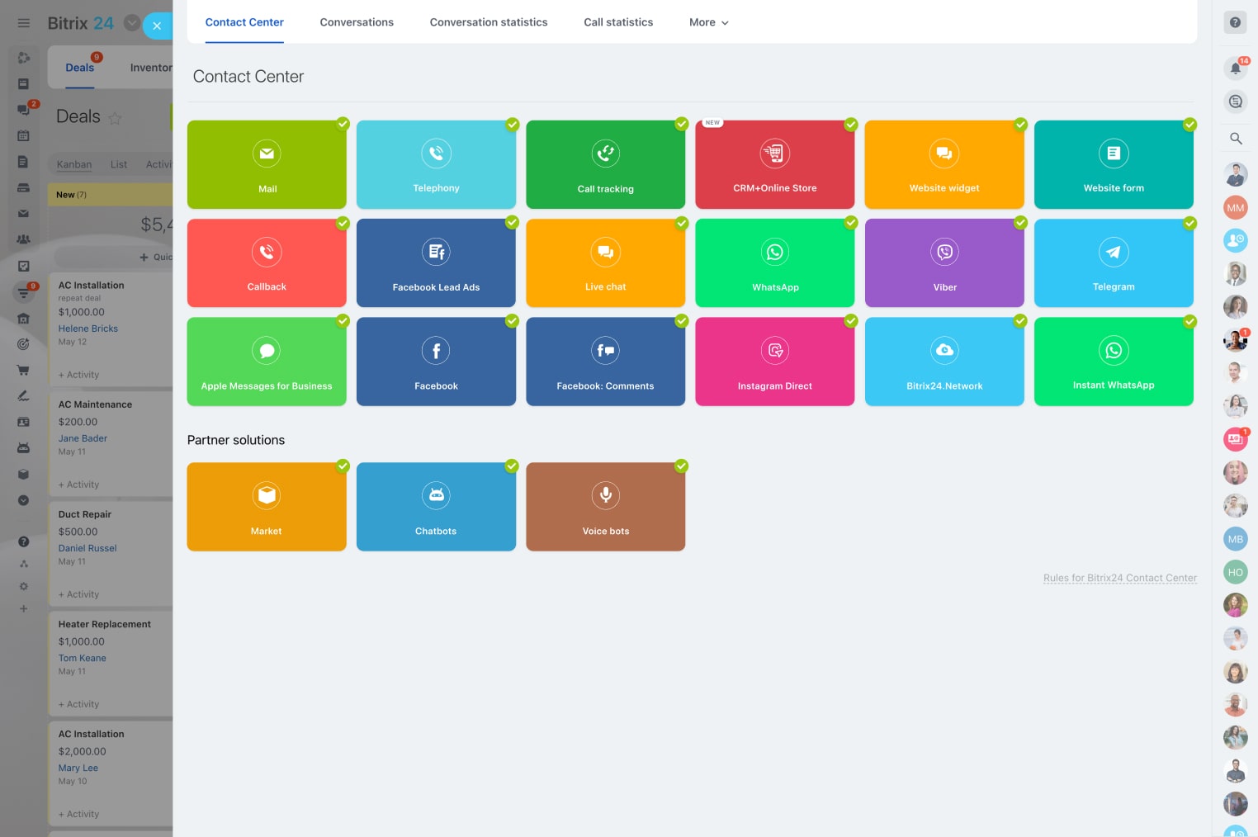The height and width of the screenshot is (837, 1258).
Task: Click the green checkmark on Callback tile
Action: (x=343, y=223)
